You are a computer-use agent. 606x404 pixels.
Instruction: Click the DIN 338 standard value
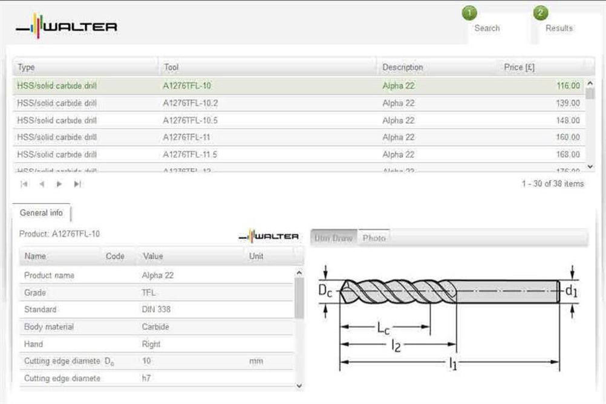pos(156,309)
